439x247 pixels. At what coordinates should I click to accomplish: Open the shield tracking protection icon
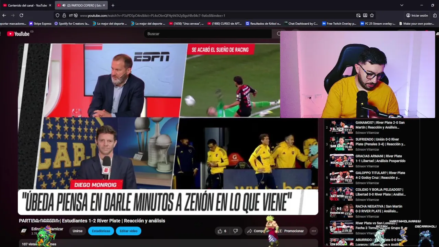(57, 15)
